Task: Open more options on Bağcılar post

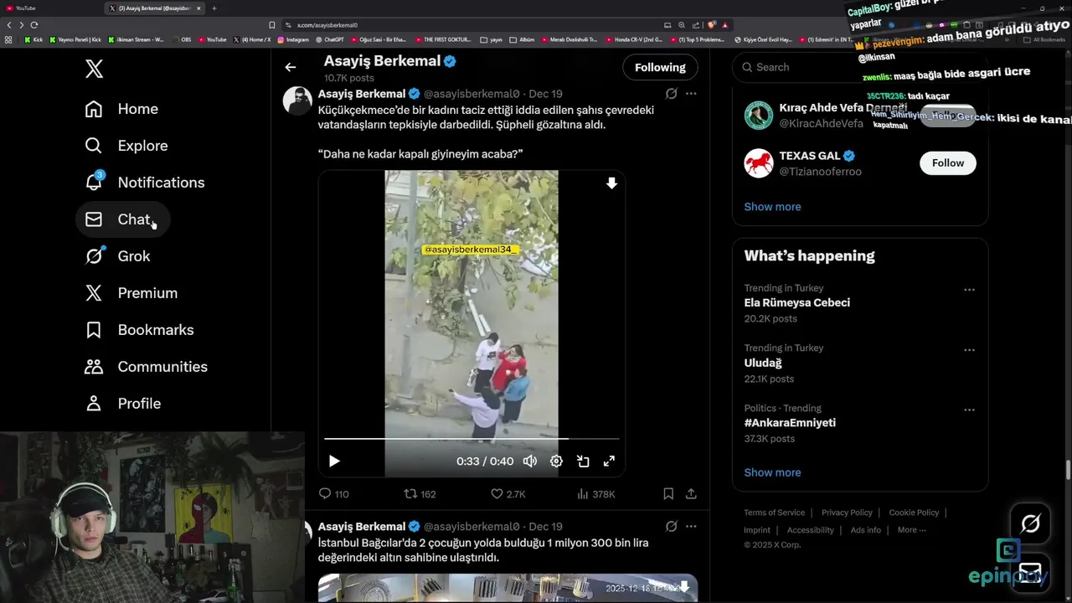Action: click(x=691, y=527)
